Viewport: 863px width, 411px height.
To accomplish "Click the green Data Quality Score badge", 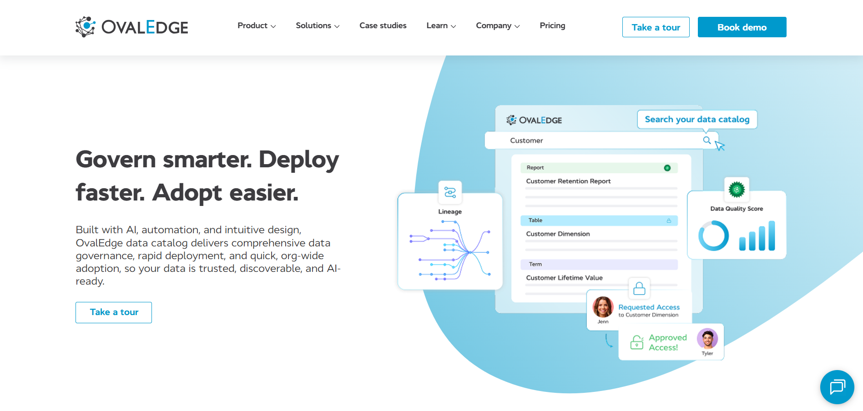I will pyautogui.click(x=737, y=189).
